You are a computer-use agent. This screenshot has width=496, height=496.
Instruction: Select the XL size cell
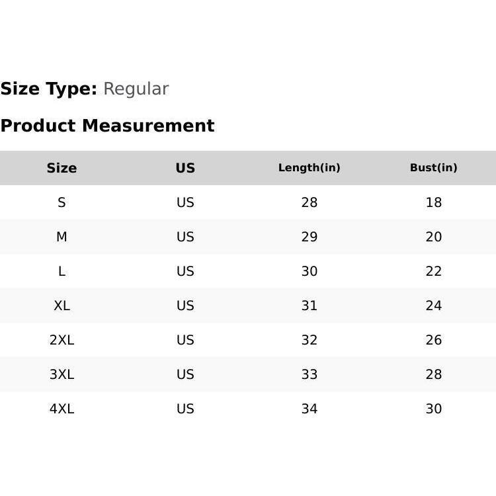(62, 306)
